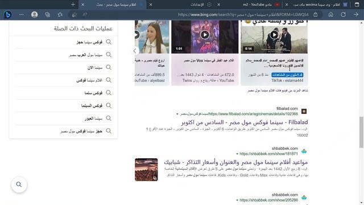Click the عمليات البحث ذات الصلة heading
The width and height of the screenshot is (364, 205).
click(x=83, y=28)
